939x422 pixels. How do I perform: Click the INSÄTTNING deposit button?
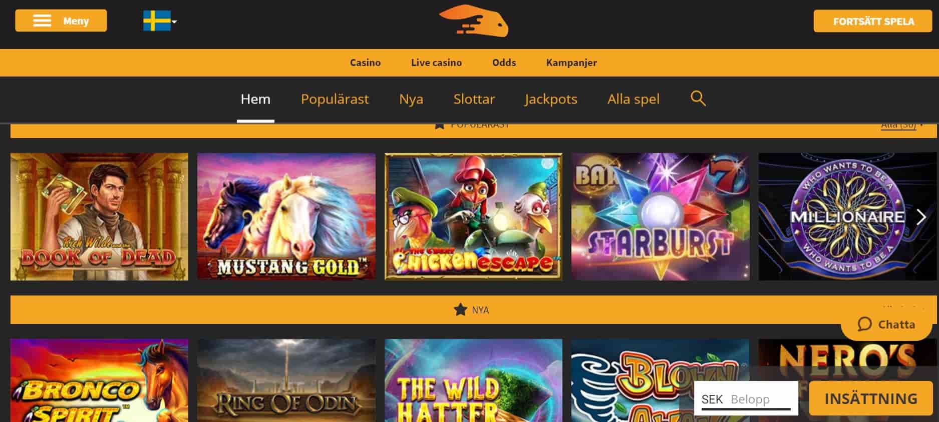tap(871, 398)
